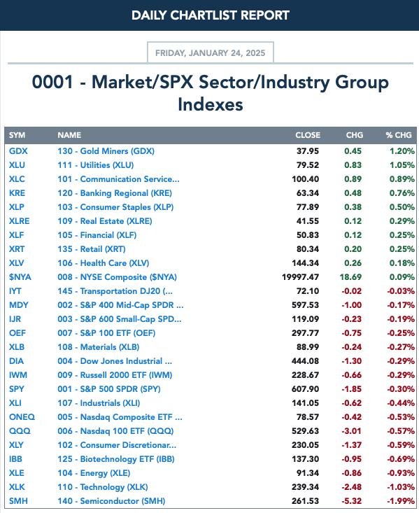The image size is (419, 513).
Task: Click the CHG column header
Action: click(x=355, y=135)
